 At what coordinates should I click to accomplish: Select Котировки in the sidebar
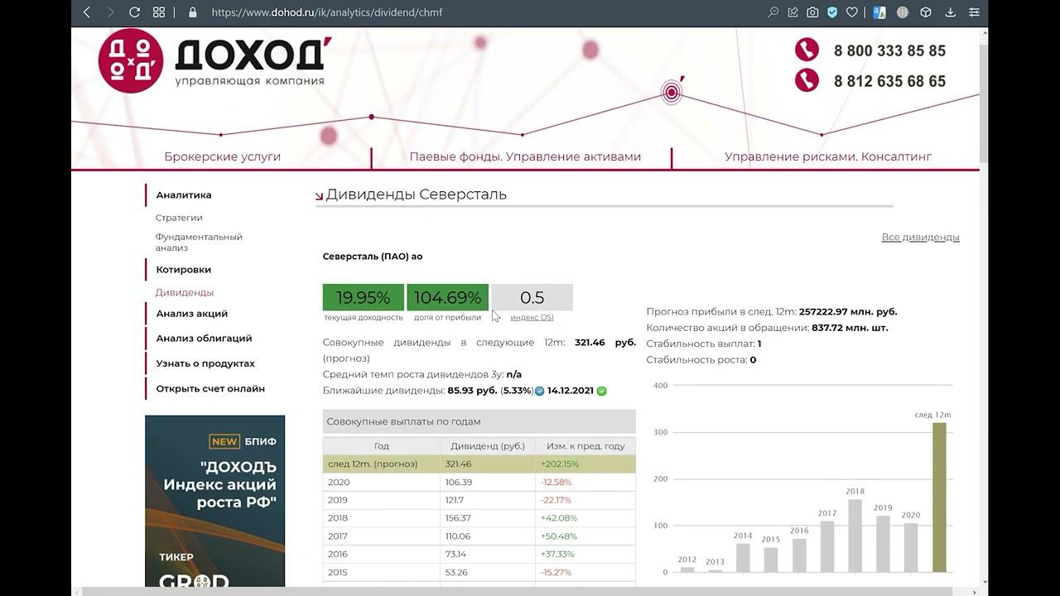click(184, 270)
